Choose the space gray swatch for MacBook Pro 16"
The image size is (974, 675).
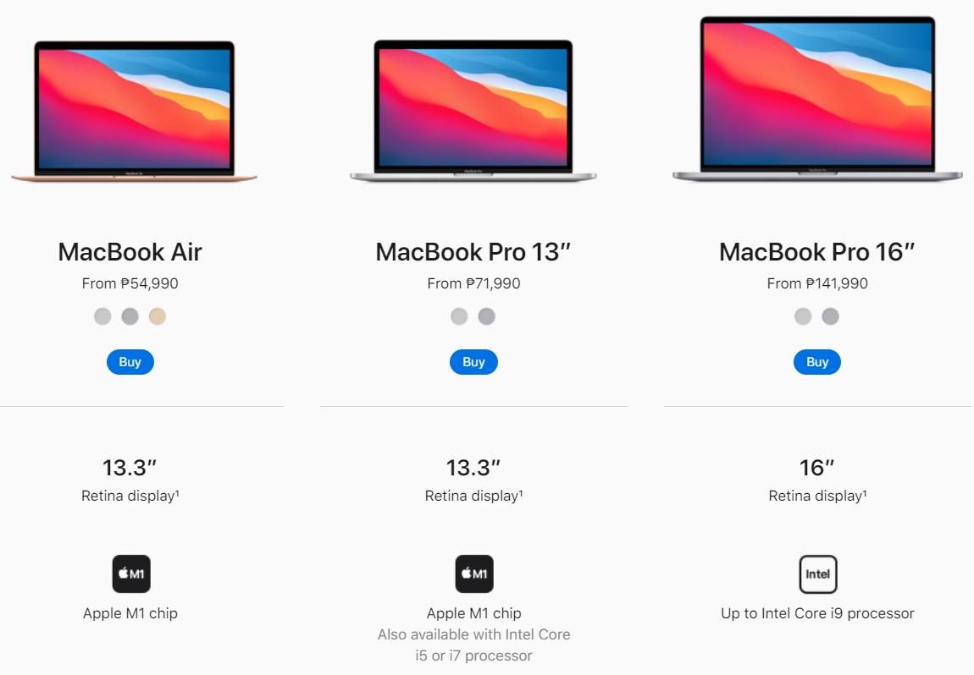[831, 316]
